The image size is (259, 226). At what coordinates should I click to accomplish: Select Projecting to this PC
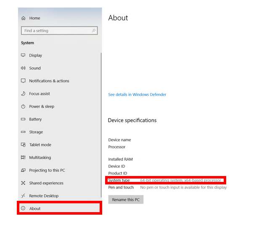pos(47,171)
